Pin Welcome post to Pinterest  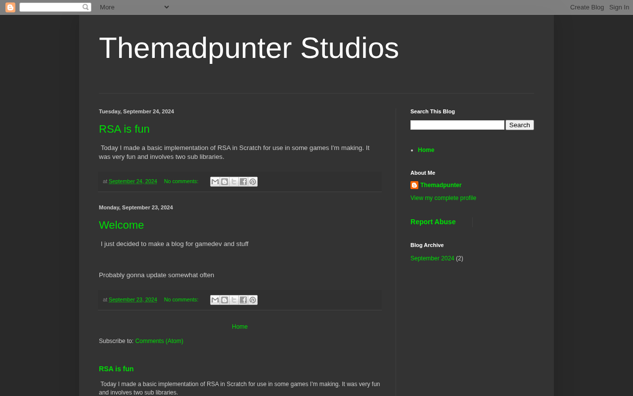(x=253, y=300)
